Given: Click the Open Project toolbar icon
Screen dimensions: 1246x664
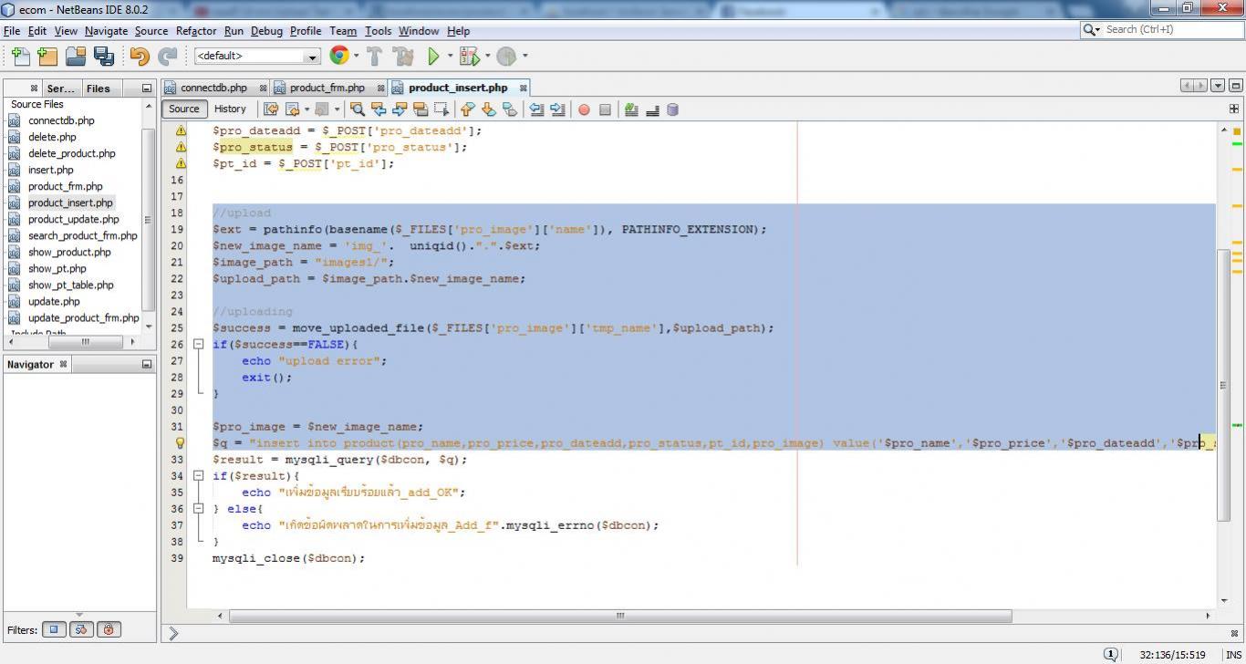Looking at the screenshot, I should click(x=76, y=57).
